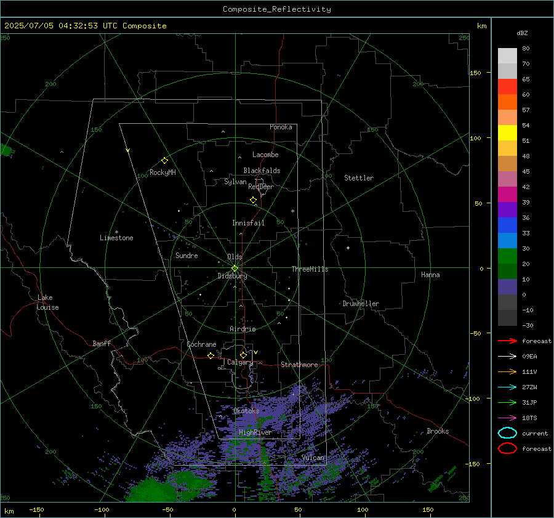554x518 pixels.
Task: Click the yellow swatch in dBZ scale
Action: [507, 132]
